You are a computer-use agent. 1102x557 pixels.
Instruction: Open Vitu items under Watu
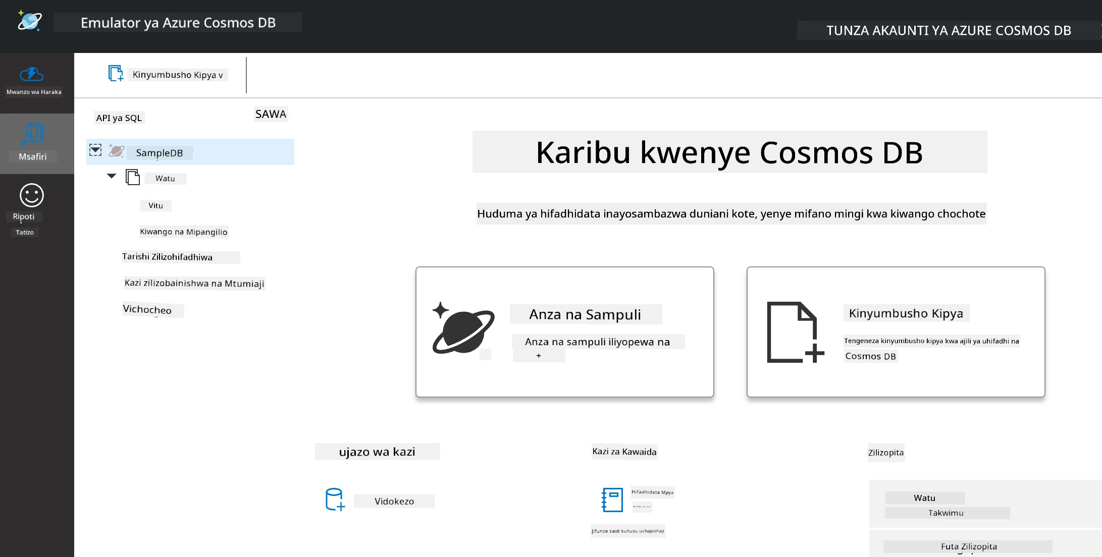(155, 205)
